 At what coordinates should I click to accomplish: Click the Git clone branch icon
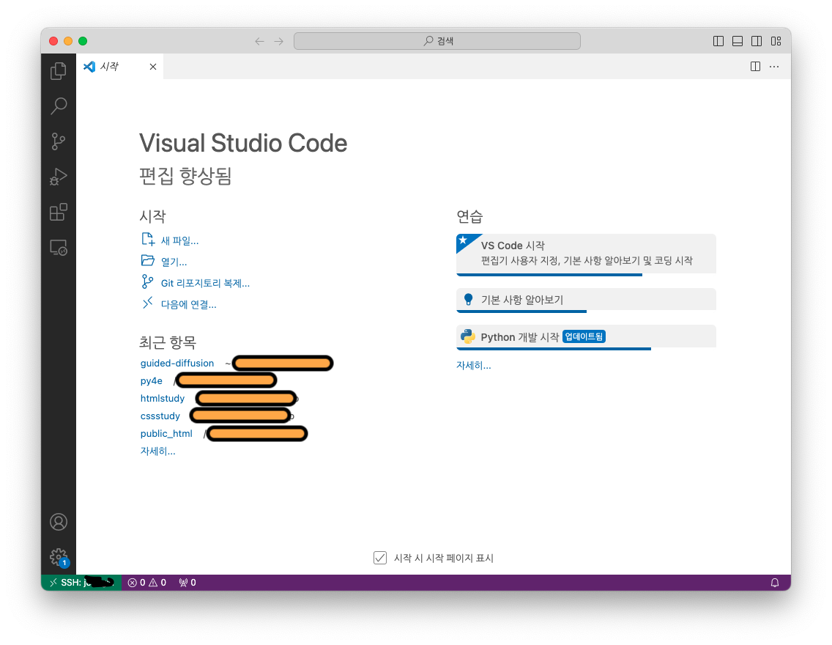(x=147, y=281)
